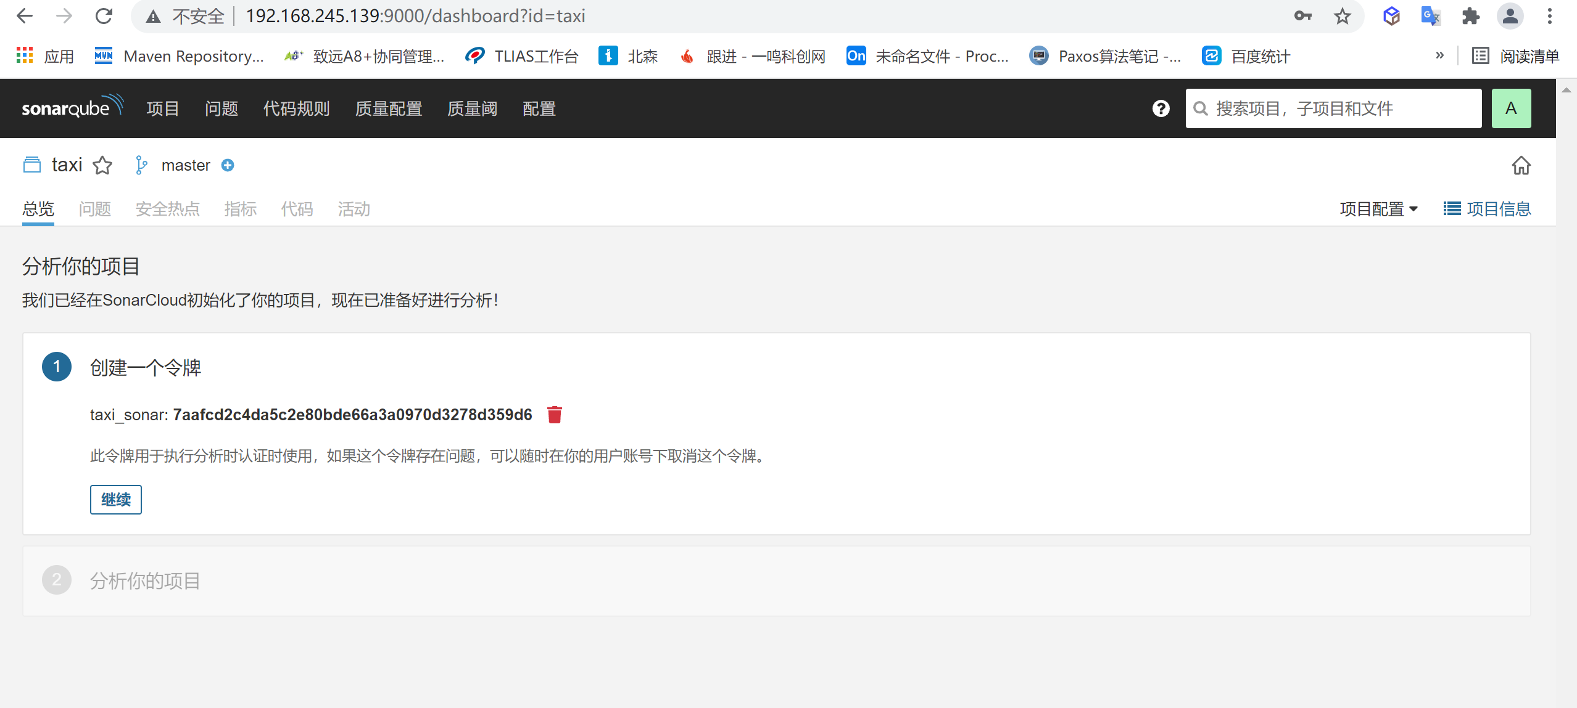1577x708 pixels.
Task: Click the Google Translate extension icon
Action: coord(1430,16)
